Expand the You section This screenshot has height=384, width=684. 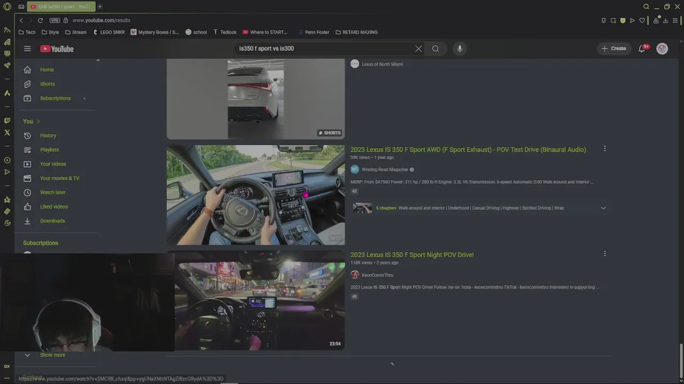(32, 121)
